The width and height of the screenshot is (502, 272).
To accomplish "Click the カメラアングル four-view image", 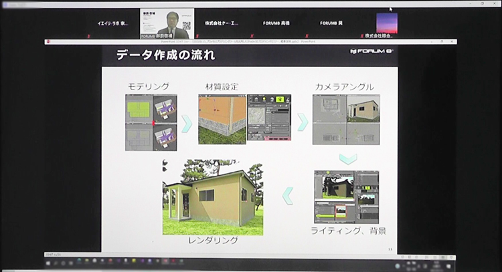I will [x=346, y=120].
